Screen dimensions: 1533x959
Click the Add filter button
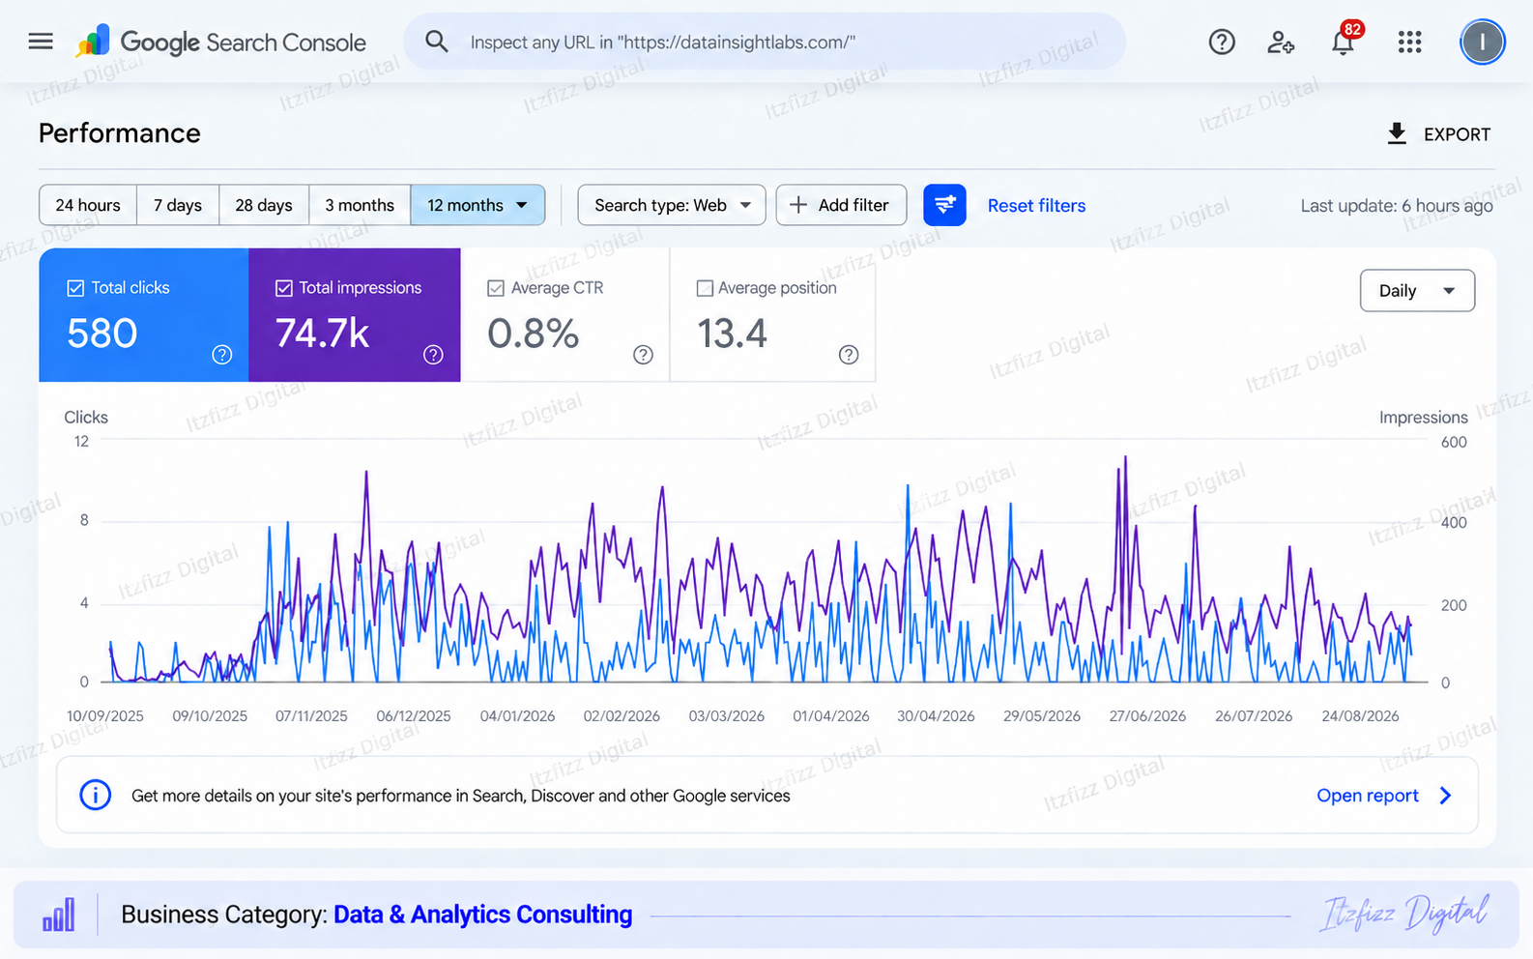841,205
